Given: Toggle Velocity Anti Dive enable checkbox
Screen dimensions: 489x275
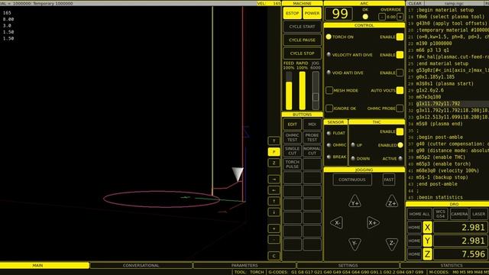Looking at the screenshot, I should click(x=400, y=55).
